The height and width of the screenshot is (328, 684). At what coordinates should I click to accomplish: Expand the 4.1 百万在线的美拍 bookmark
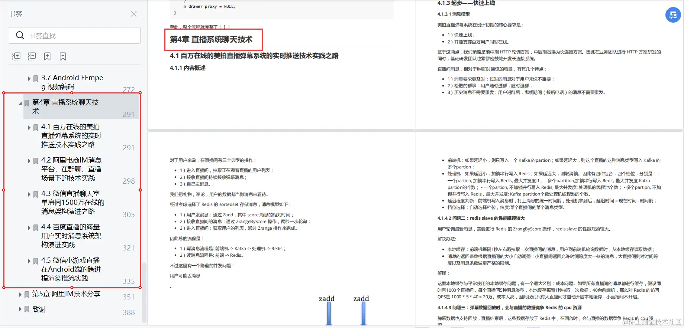pos(29,127)
